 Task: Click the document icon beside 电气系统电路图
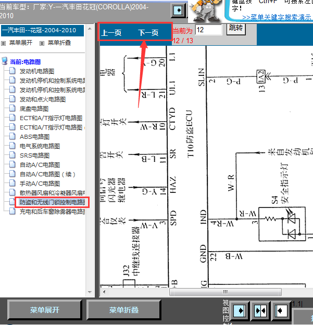click(12, 146)
